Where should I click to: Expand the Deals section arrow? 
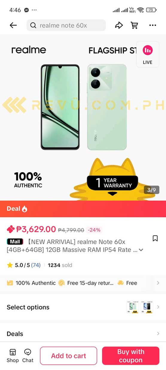pos(158,333)
